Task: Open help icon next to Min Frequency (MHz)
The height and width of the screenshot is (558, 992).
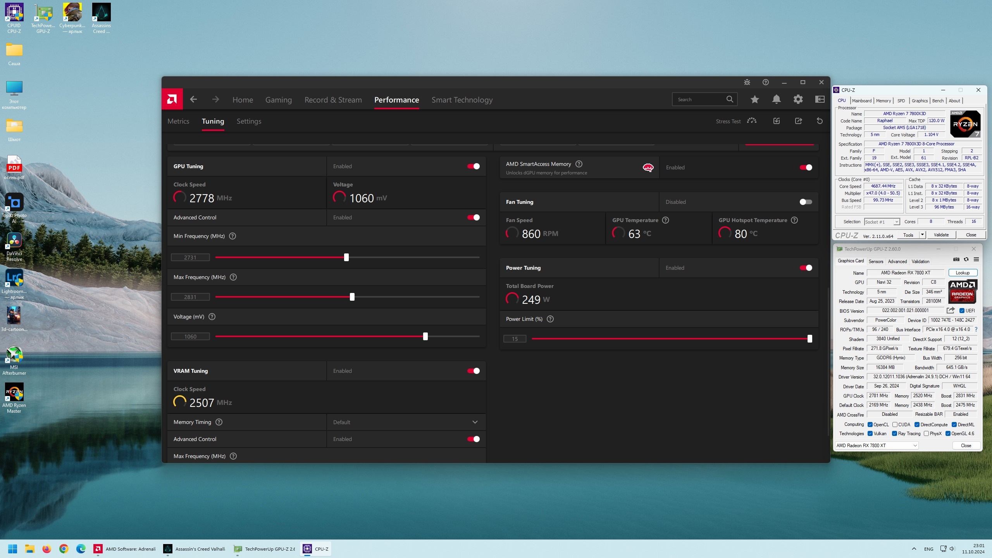Action: coord(232,236)
